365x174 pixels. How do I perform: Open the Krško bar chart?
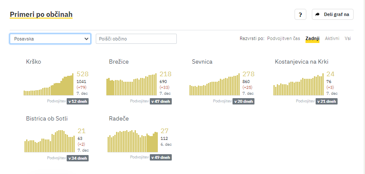coord(49,84)
